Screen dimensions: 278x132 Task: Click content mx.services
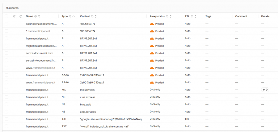[x=87, y=90]
